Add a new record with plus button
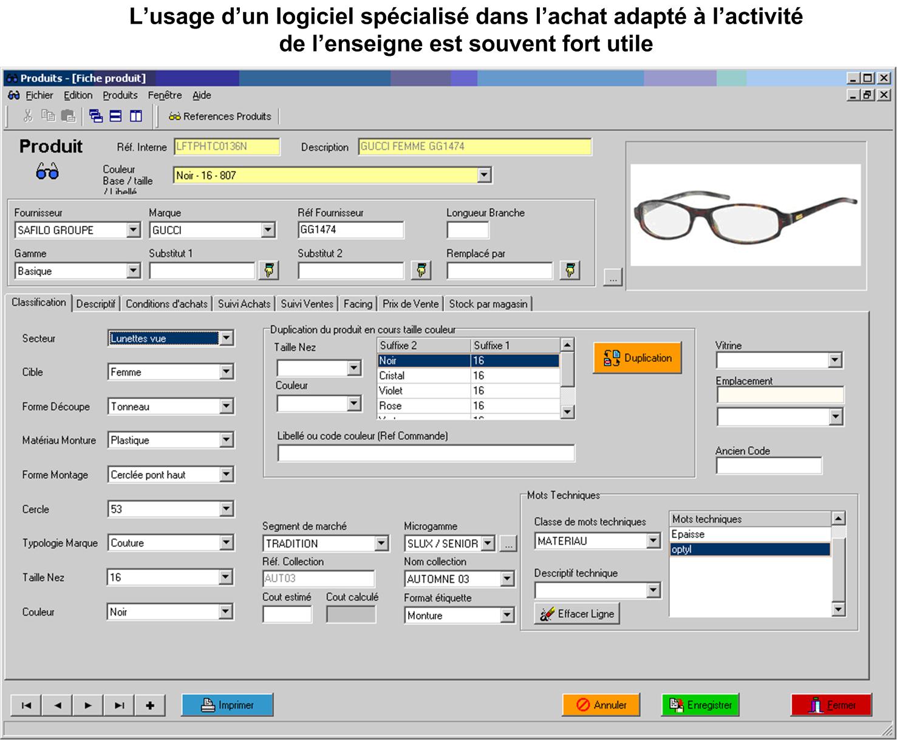Viewport: 897px width, 740px height. [150, 705]
